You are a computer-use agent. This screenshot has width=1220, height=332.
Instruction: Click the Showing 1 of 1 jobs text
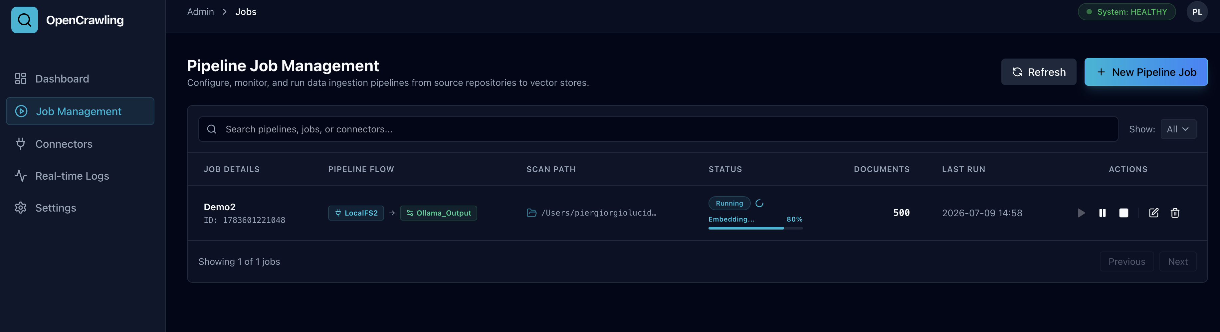pos(239,262)
